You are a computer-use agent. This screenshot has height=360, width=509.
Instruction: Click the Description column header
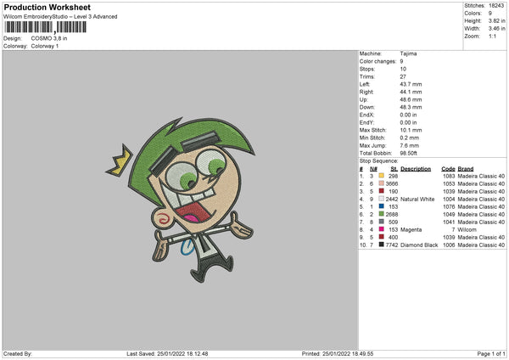pos(416,169)
